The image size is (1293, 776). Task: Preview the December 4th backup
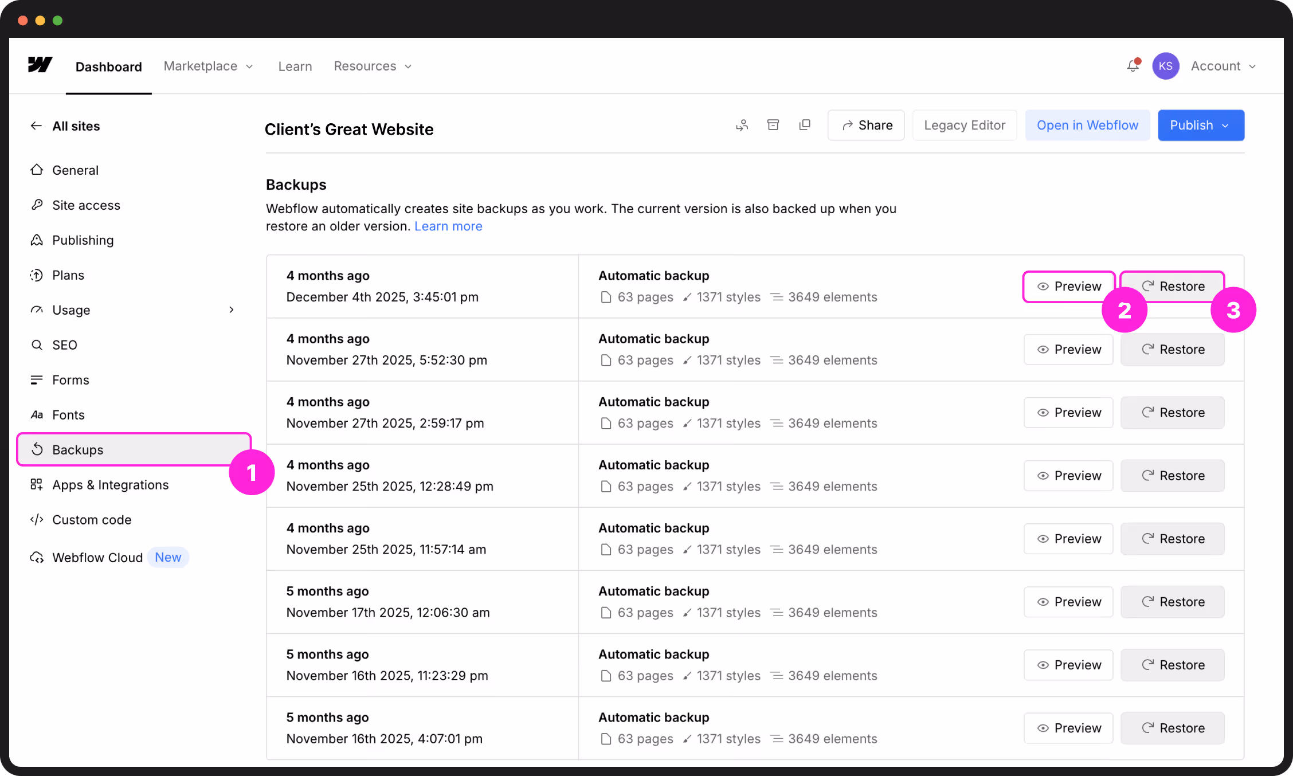[1068, 287]
